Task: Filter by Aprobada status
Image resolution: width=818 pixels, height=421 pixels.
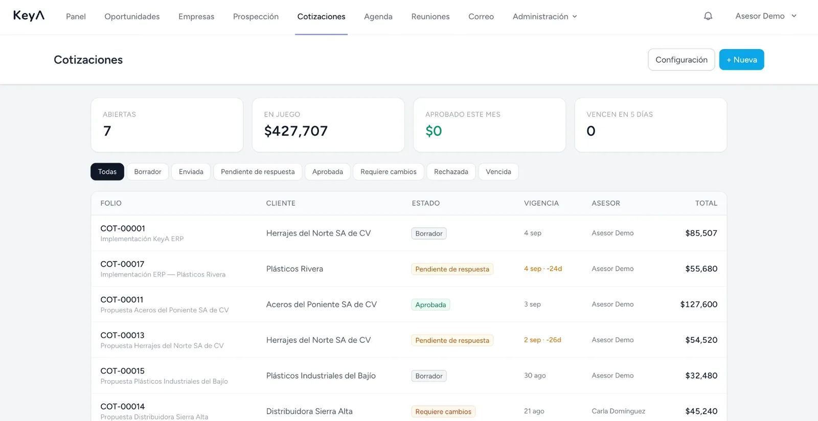Action: (328, 172)
